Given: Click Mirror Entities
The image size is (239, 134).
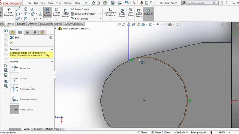Looking at the screenshot, I should [x=80, y=9].
